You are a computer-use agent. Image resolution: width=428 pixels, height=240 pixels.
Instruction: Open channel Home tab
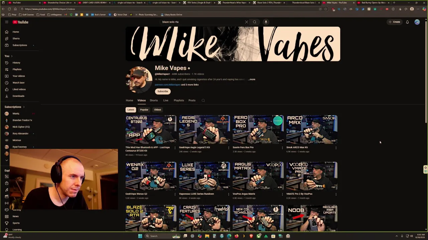129,100
